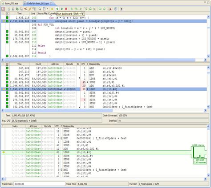The height and width of the screenshot is (188, 211).
Task: Click trace pane horizontal scroll right arrow
Action: tap(205, 179)
